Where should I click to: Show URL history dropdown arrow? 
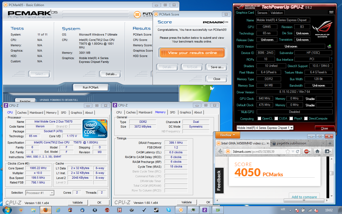point(293,151)
